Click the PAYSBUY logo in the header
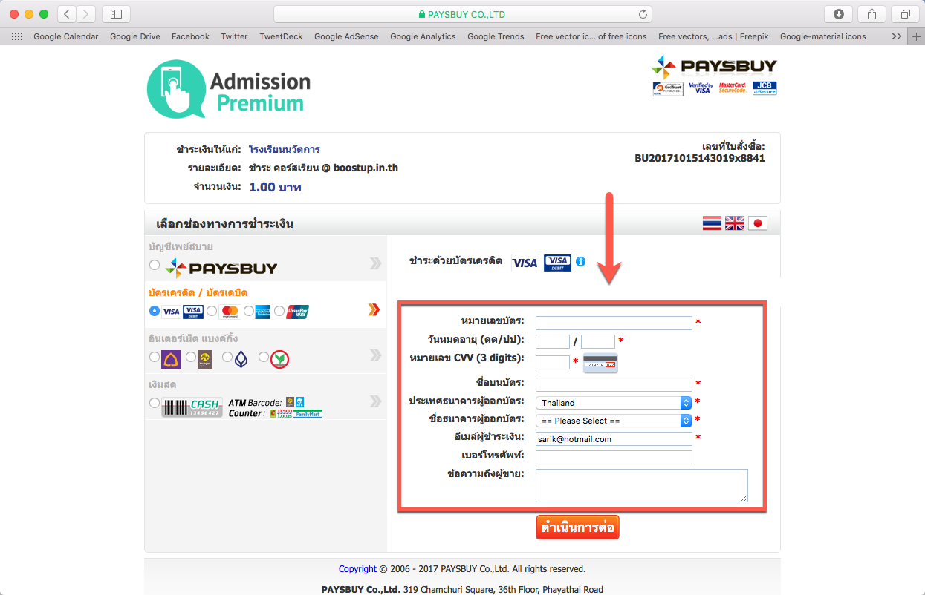Viewport: 925px width, 595px height. [713, 66]
